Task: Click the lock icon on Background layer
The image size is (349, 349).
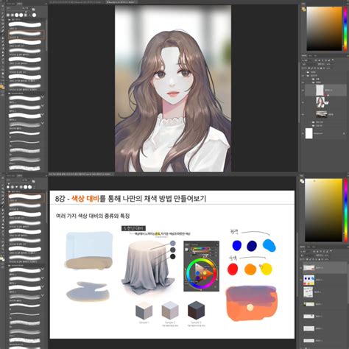Action: [x=344, y=133]
